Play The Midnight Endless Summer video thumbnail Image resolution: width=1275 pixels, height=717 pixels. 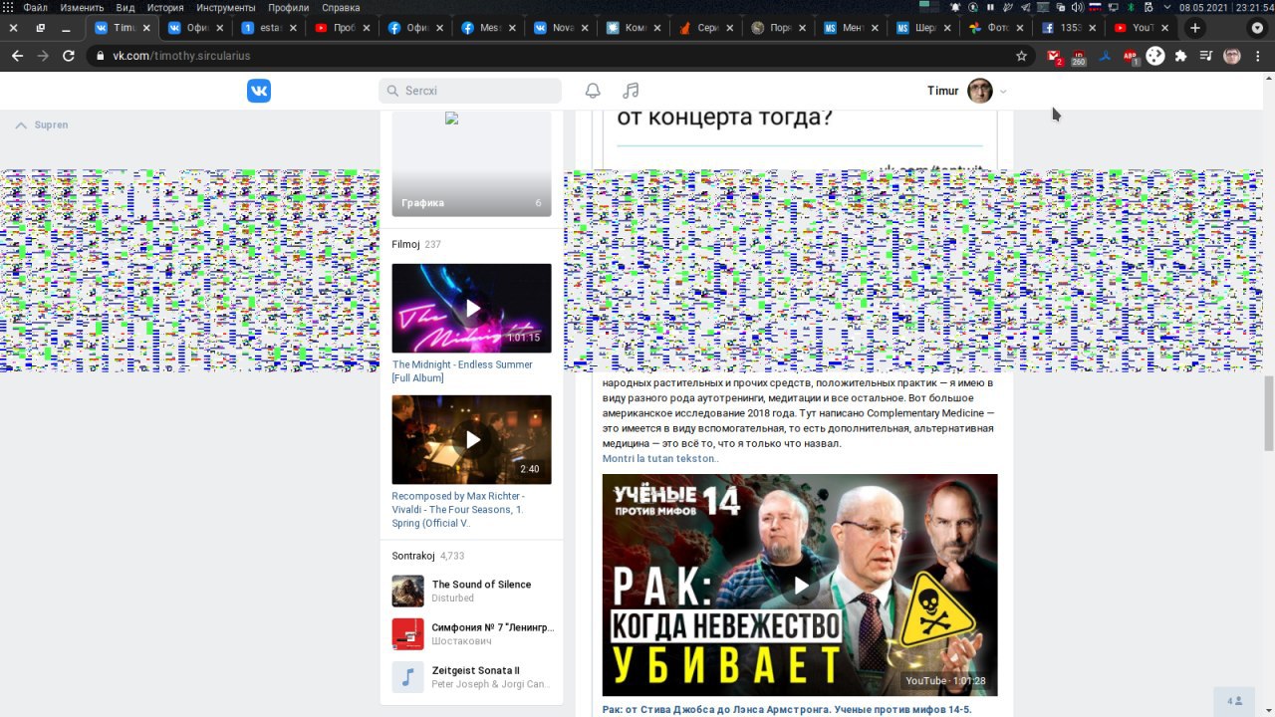pyautogui.click(x=471, y=308)
